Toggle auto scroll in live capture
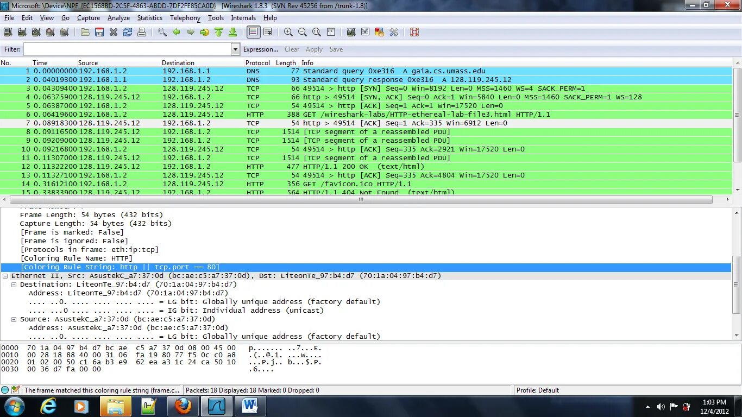The image size is (742, 417). pos(268,33)
